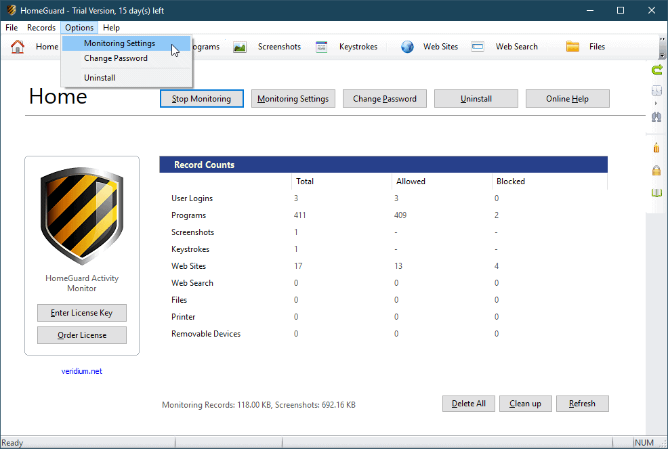Click the Programs row label

point(189,215)
